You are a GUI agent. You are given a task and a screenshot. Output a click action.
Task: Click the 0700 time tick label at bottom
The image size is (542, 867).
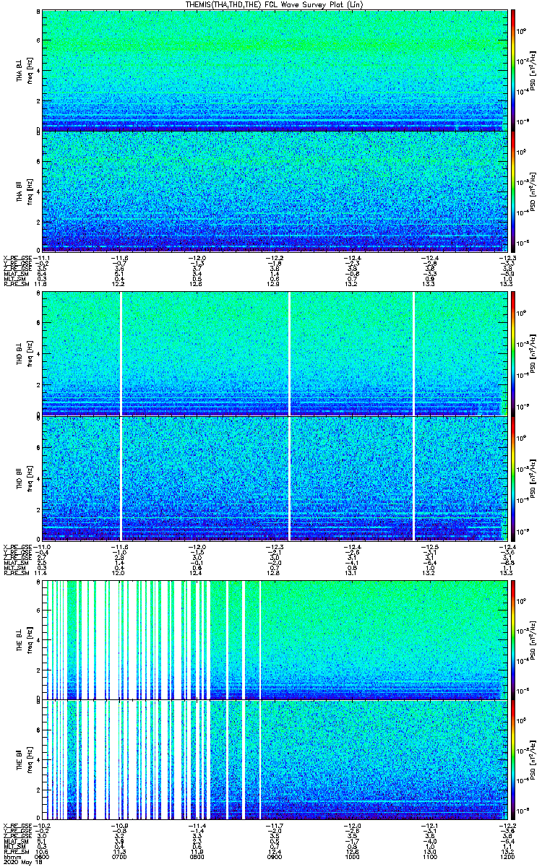[x=119, y=857]
